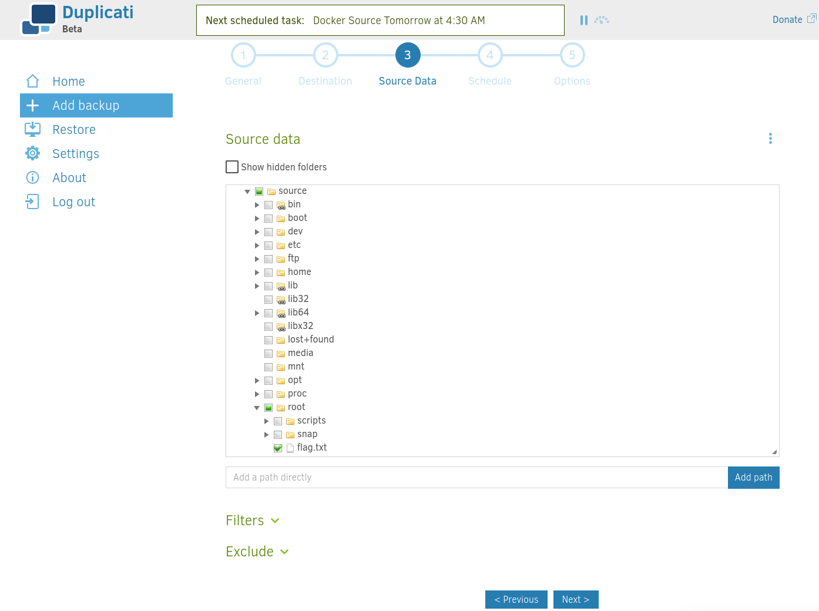
Task: Click the Home house icon
Action: 33,81
